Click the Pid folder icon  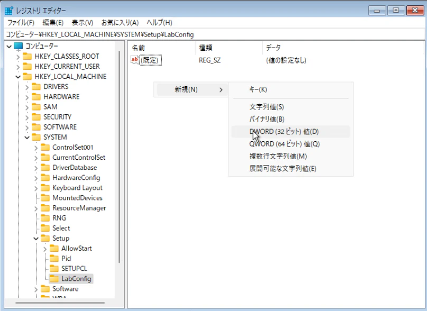pos(54,259)
